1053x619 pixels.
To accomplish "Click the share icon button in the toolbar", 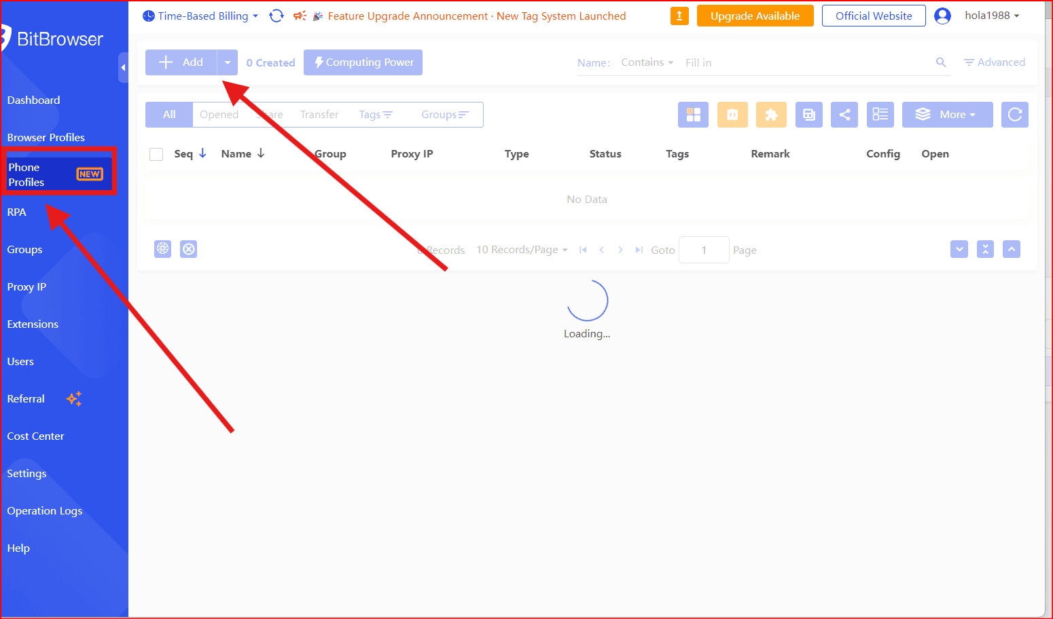I will 844,115.
